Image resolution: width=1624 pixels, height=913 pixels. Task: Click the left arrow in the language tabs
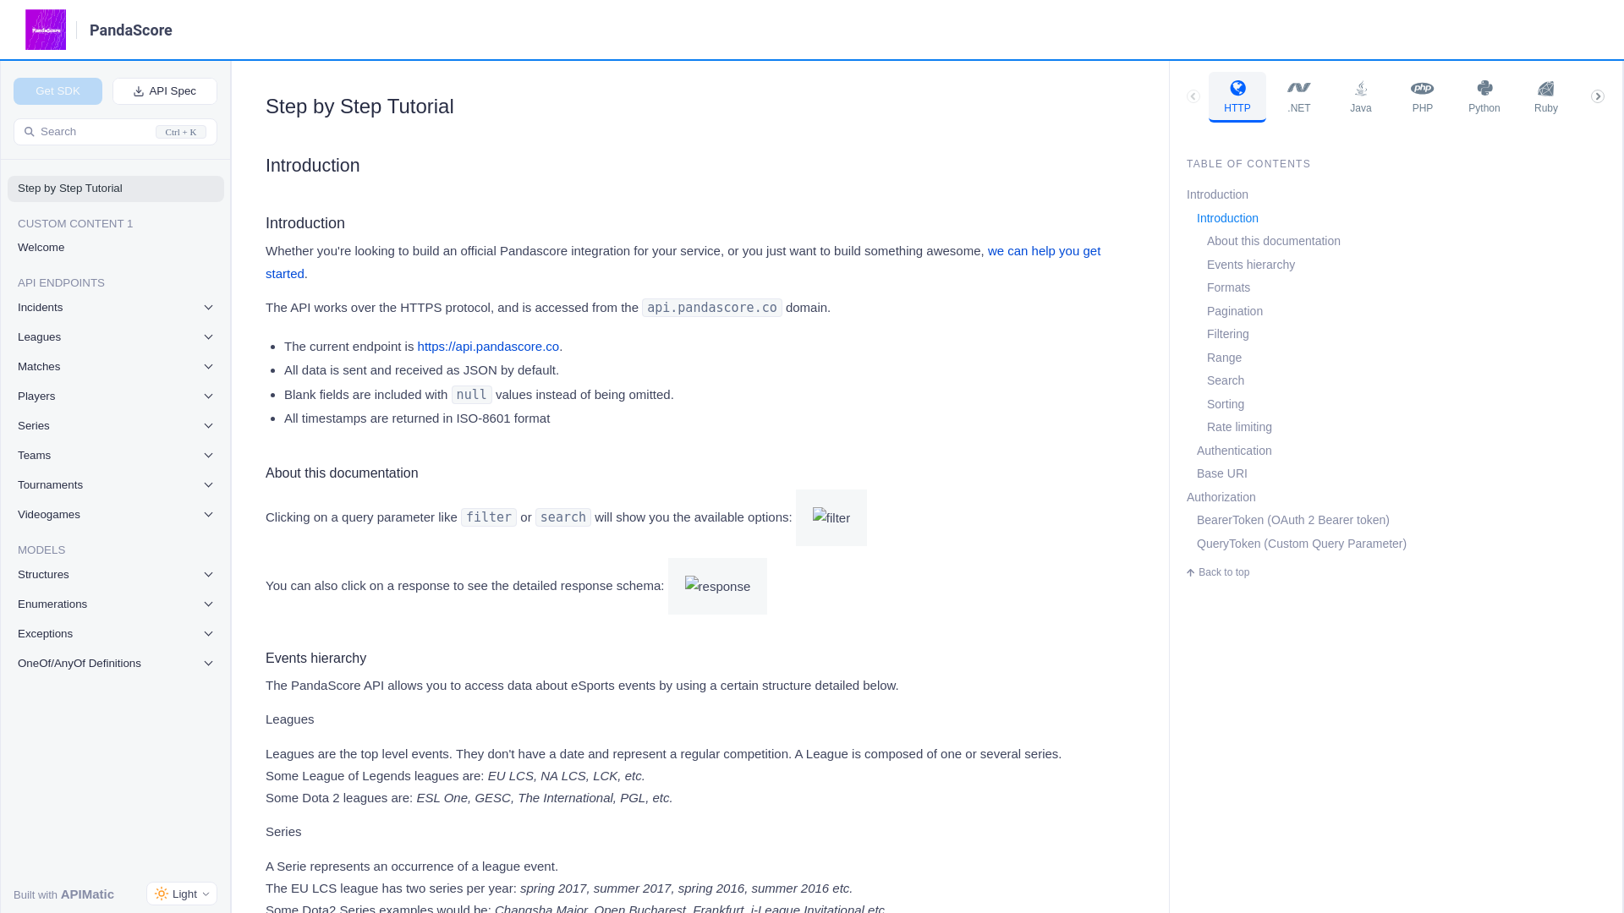click(x=1193, y=96)
